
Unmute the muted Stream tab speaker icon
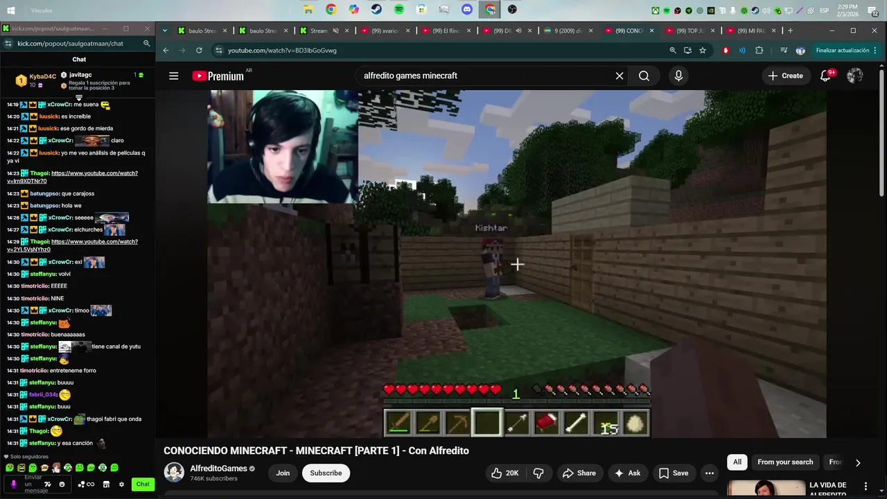coord(335,30)
